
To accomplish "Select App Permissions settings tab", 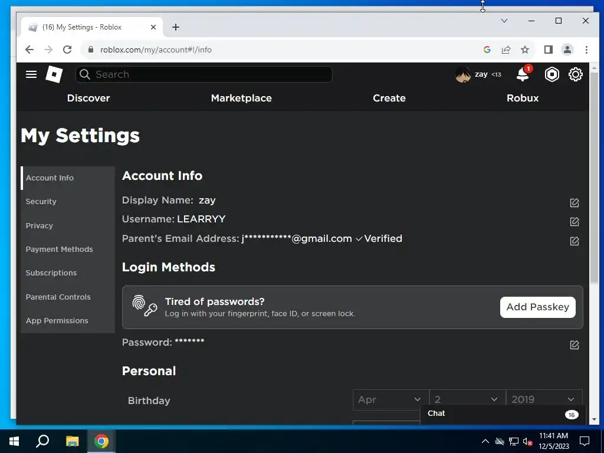I will click(68, 320).
